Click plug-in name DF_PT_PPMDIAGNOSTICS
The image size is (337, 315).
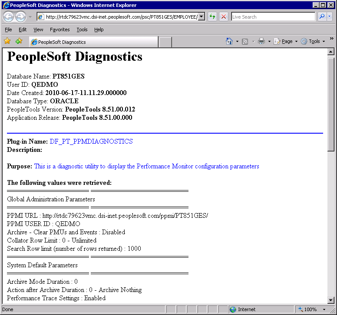coord(91,141)
